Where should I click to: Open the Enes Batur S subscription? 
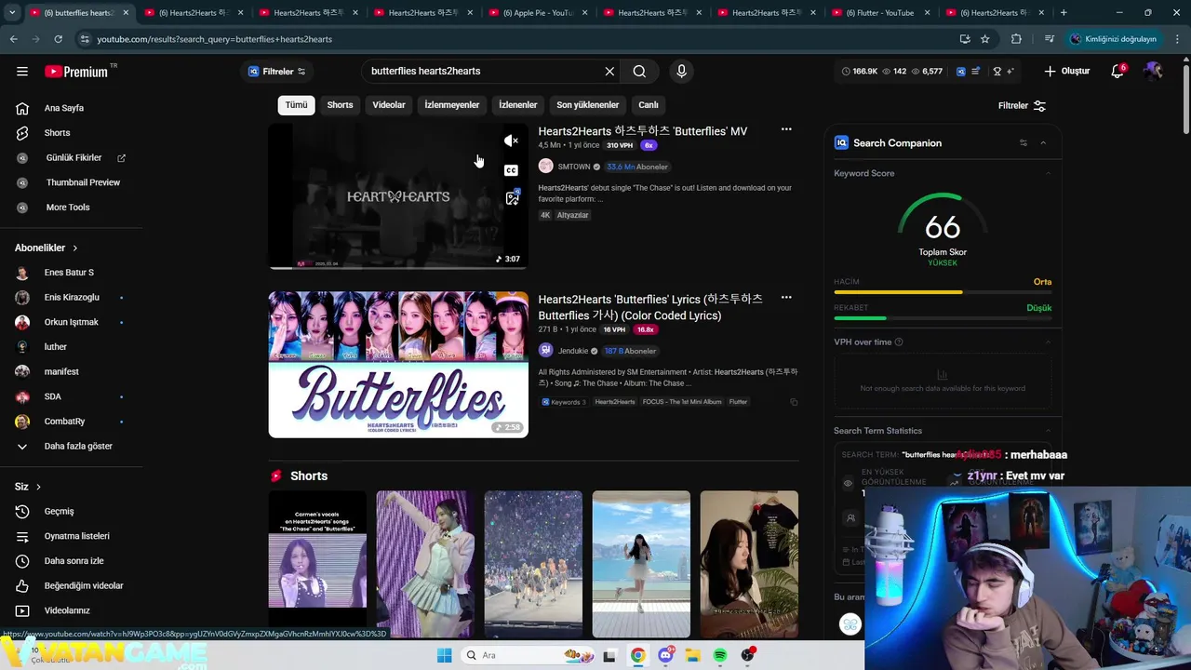click(x=71, y=273)
